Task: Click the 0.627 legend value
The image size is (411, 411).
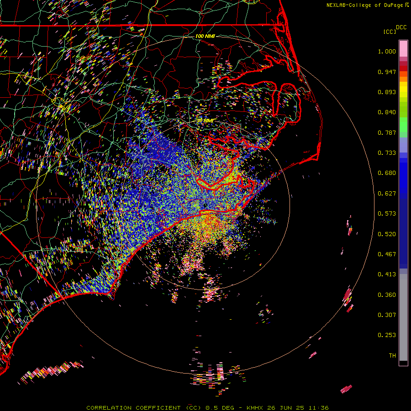Action: tap(387, 194)
